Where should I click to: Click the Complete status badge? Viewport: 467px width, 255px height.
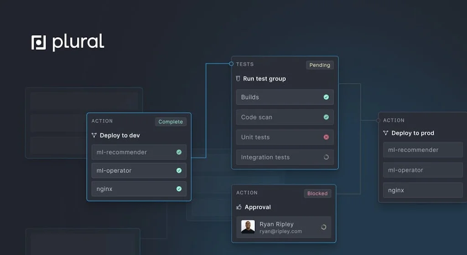[171, 121]
